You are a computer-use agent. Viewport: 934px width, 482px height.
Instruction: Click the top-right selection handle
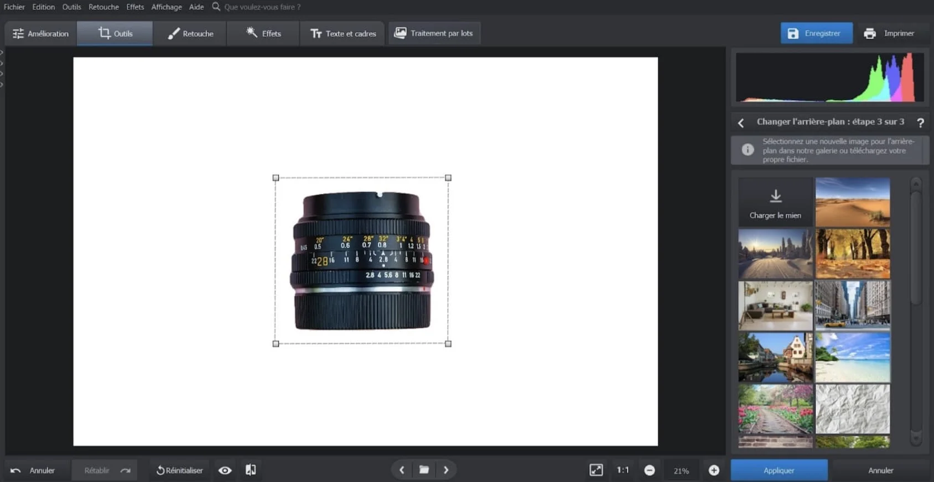(x=448, y=178)
